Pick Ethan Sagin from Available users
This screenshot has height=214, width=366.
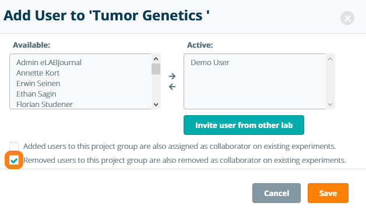36,94
